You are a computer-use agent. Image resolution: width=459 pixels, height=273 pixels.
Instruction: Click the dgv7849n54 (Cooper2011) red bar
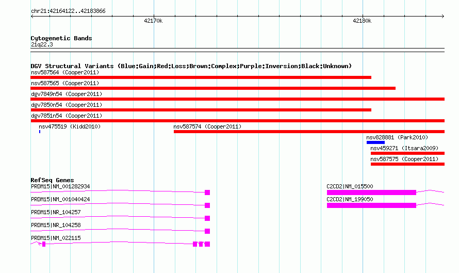[237, 99]
